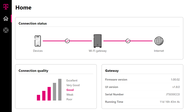Viewport: 188px width, 112px height.
Task: Click the Devices label
Action: tap(38, 51)
